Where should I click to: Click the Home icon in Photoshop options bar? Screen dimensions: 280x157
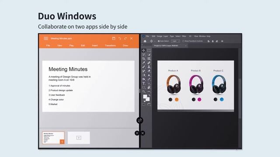[145, 41]
